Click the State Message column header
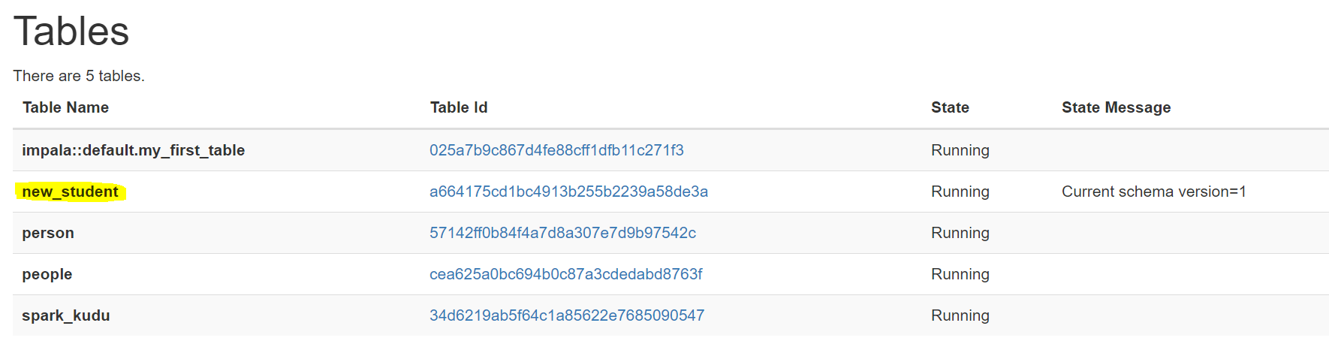Viewport: 1329px width, 359px height. 1116,107
